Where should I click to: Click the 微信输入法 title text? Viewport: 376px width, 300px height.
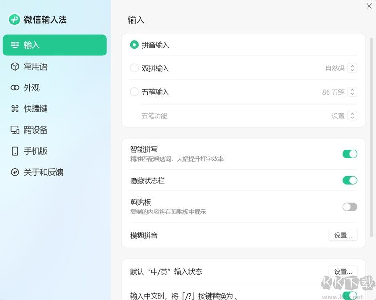[45, 19]
